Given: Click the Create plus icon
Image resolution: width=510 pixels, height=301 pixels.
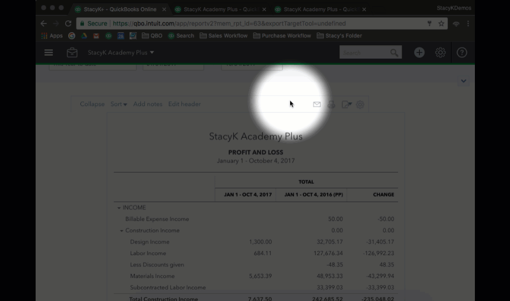Looking at the screenshot, I should point(419,52).
